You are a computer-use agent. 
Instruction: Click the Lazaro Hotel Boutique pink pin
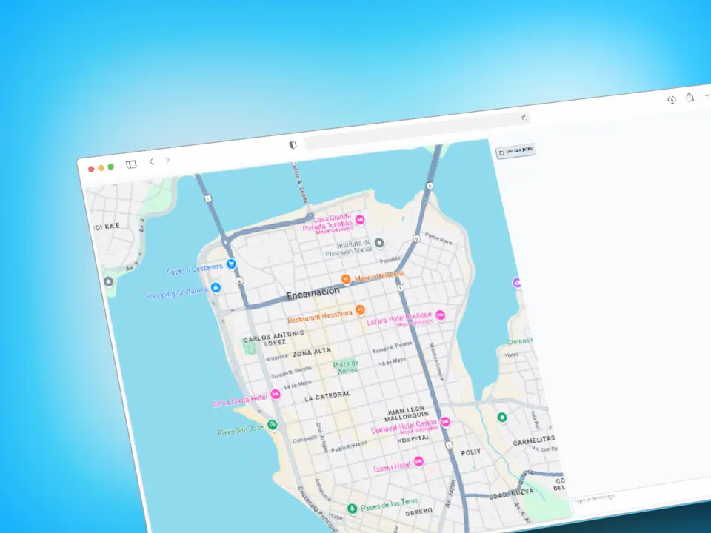coord(440,315)
